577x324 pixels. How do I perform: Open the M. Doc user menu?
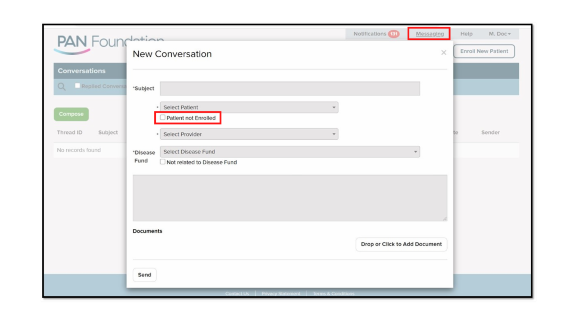500,34
